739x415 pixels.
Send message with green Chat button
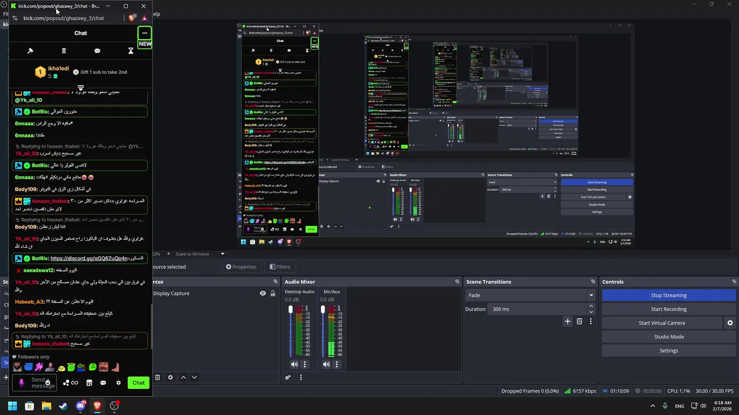[139, 383]
